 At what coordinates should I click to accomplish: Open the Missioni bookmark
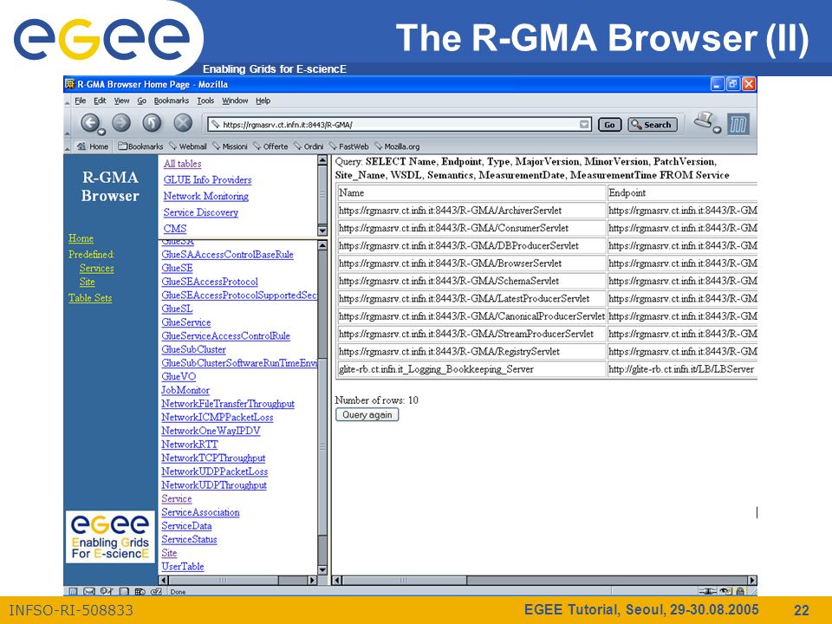pyautogui.click(x=230, y=146)
